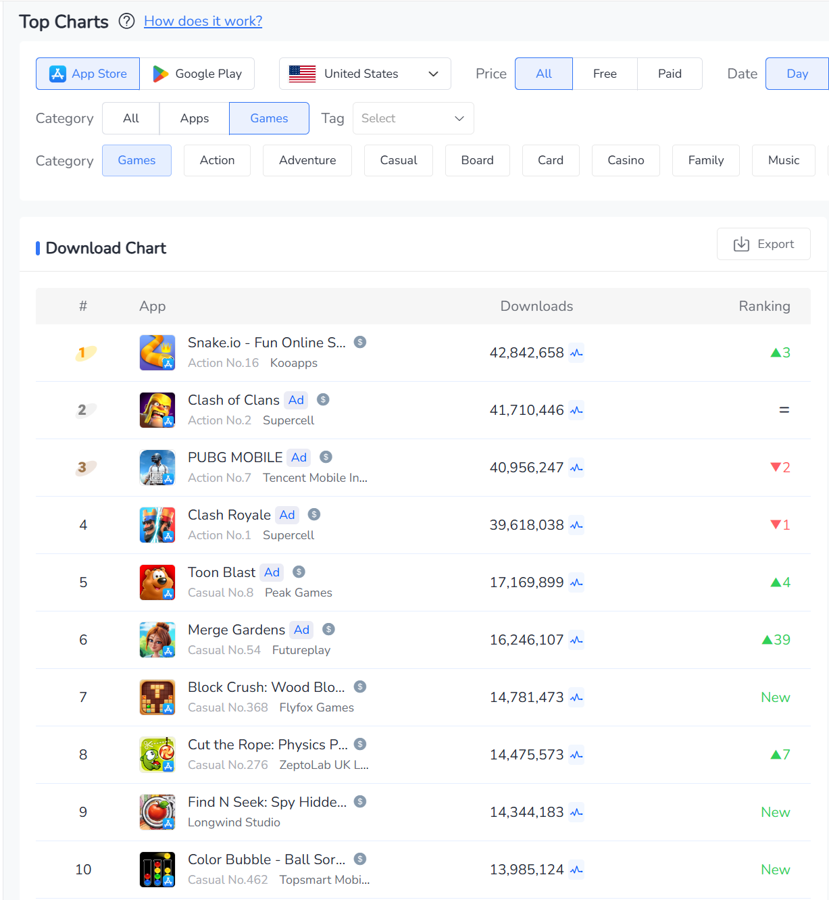This screenshot has height=900, width=829.
Task: Open Peak Games publisher link
Action: 299,593
